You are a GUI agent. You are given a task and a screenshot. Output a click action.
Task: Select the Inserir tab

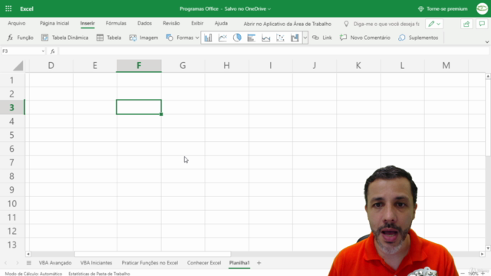pos(87,24)
